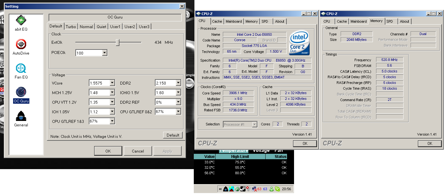Click the disconnected network tray icon
This screenshot has width=446, height=194.
tap(254, 189)
